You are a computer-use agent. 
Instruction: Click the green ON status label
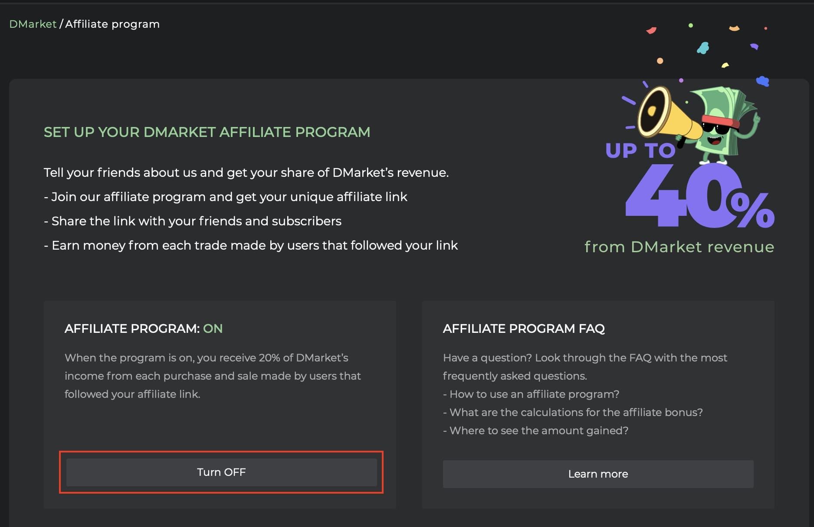[x=213, y=329]
